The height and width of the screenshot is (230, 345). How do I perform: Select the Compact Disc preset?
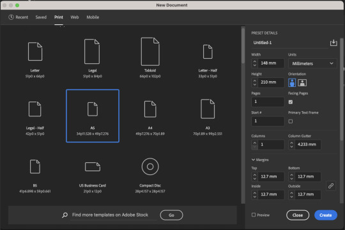coord(150,167)
